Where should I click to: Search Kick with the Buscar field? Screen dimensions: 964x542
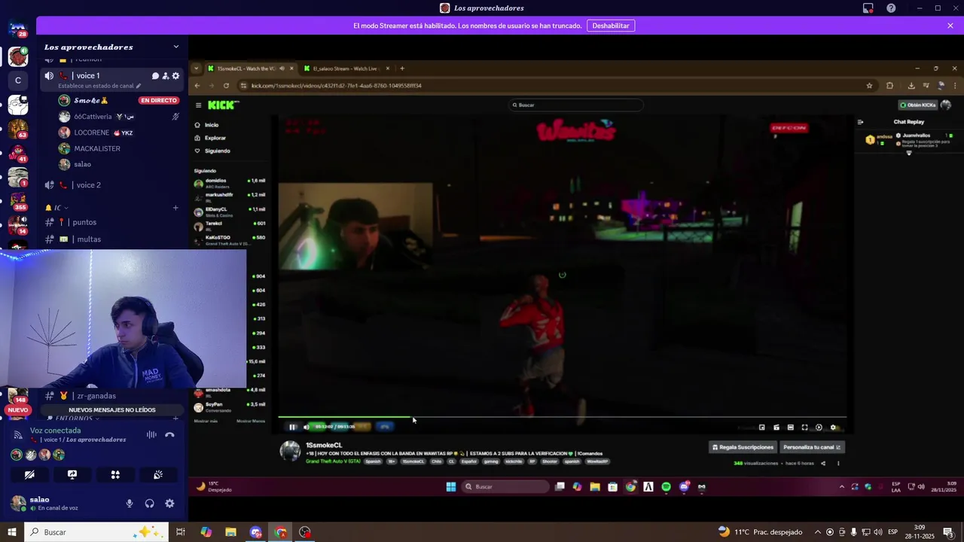(576, 105)
